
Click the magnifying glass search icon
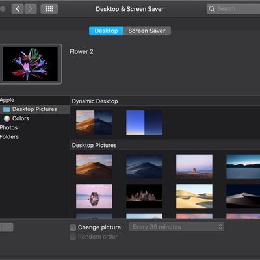[211, 9]
